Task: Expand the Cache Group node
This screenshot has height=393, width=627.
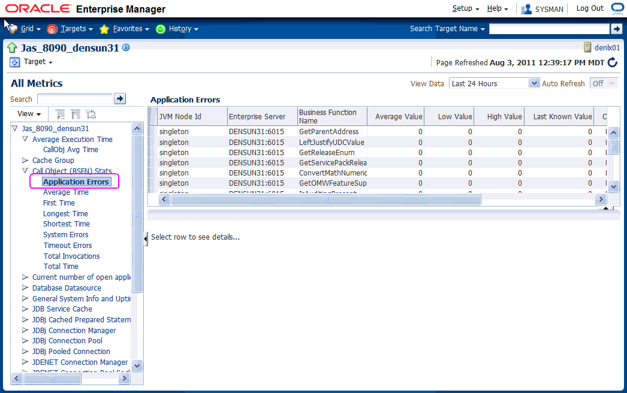Action: [x=25, y=161]
